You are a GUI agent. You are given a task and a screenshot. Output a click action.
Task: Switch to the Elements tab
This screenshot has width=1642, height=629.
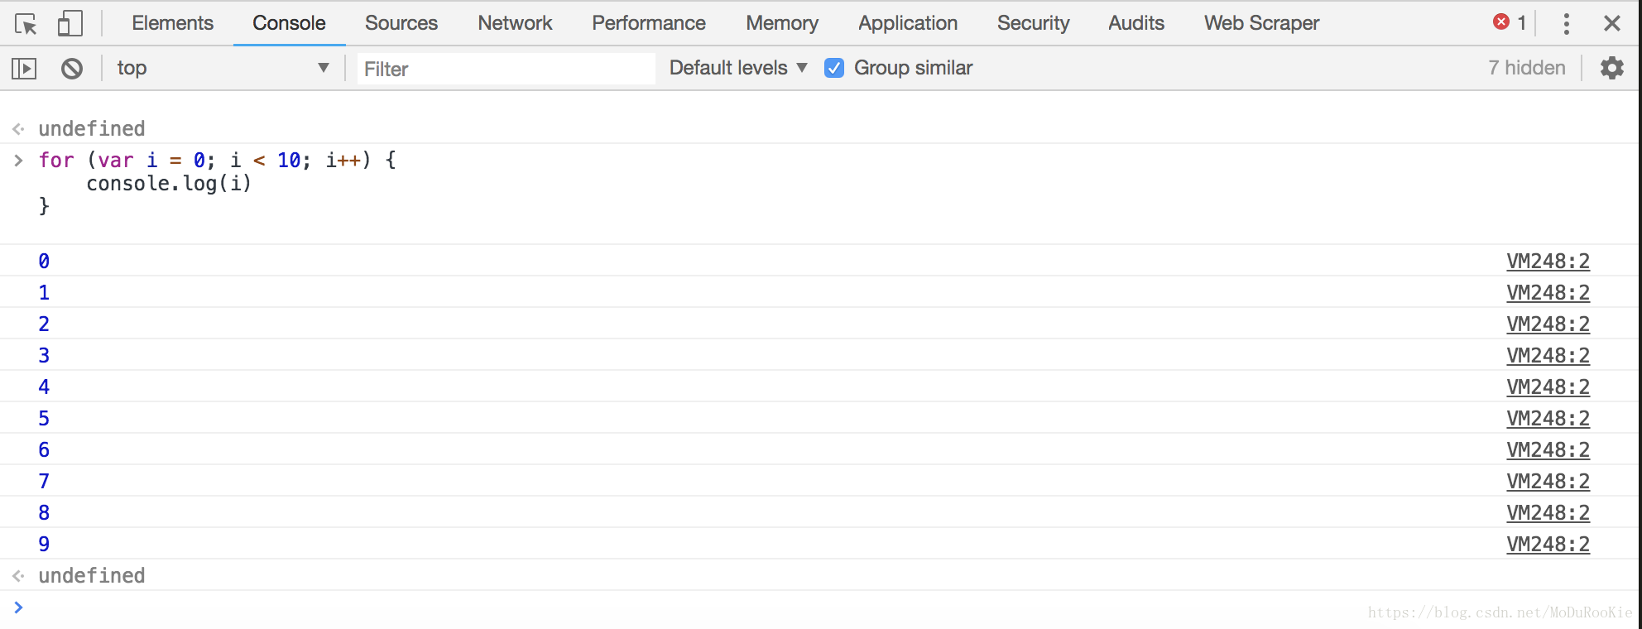[x=172, y=23]
